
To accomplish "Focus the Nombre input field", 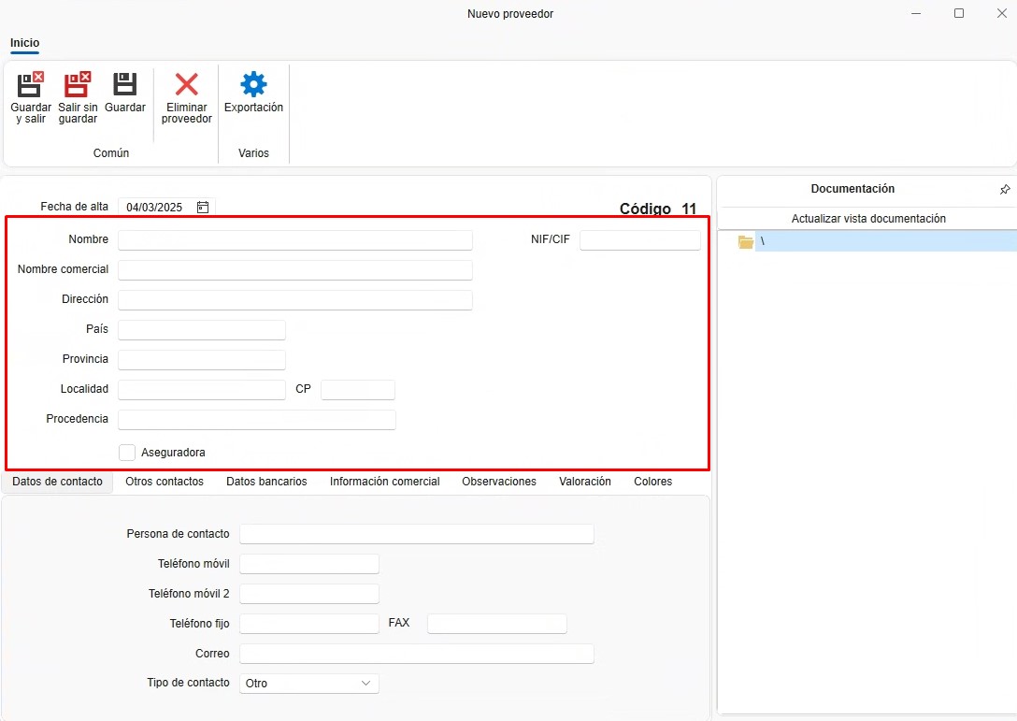I will [295, 240].
